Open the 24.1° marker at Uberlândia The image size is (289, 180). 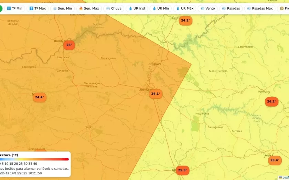click(x=156, y=94)
